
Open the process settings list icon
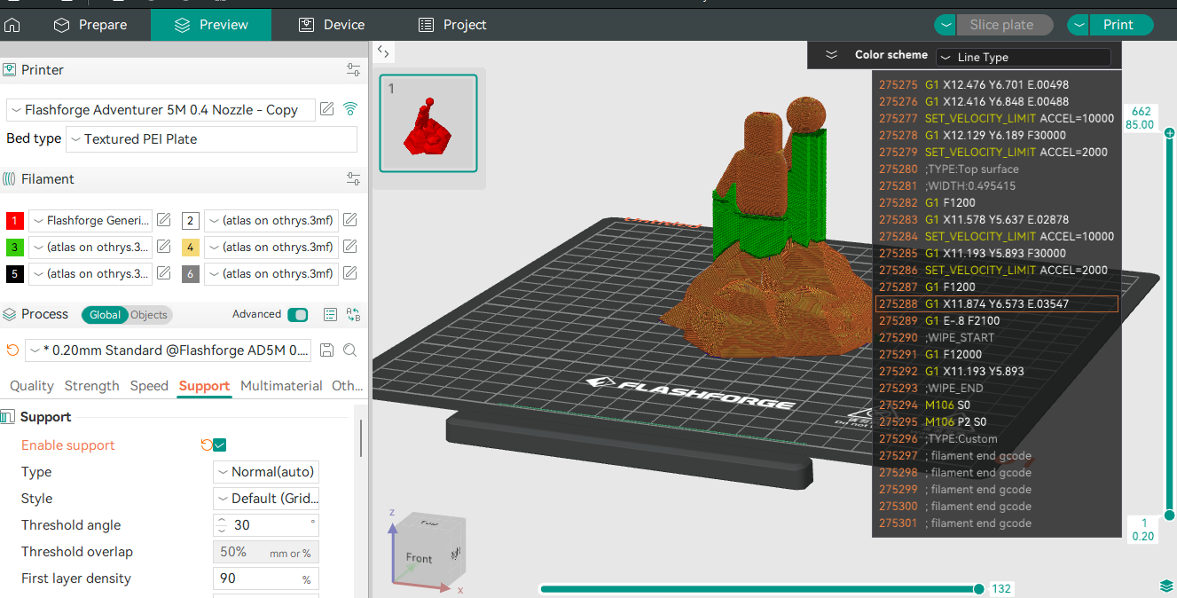(331, 315)
